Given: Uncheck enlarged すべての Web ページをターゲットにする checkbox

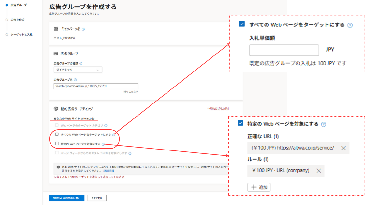Looking at the screenshot, I should point(242,24).
